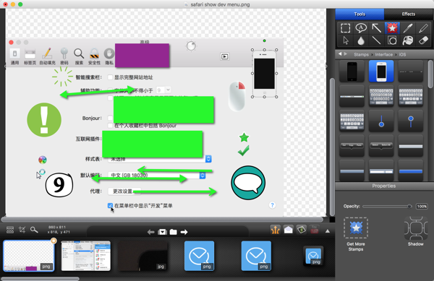Screen dimensions: 434x281
Task: Click the canvas horizontal scrollbar
Action: click(x=162, y=220)
